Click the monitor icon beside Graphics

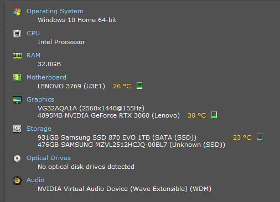click(x=17, y=100)
